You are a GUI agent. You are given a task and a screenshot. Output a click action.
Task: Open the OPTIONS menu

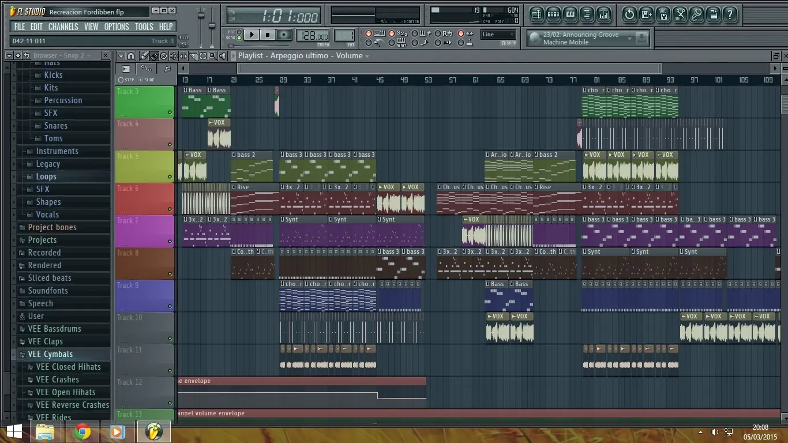point(116,27)
